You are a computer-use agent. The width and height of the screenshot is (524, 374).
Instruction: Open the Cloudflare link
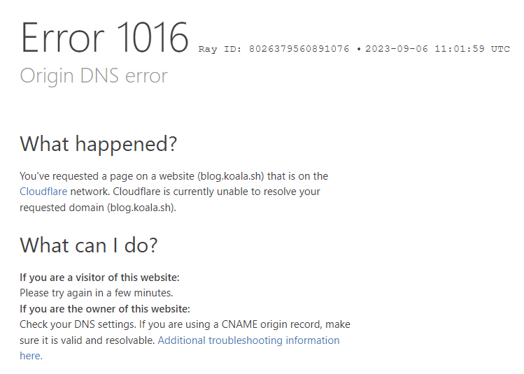click(43, 192)
